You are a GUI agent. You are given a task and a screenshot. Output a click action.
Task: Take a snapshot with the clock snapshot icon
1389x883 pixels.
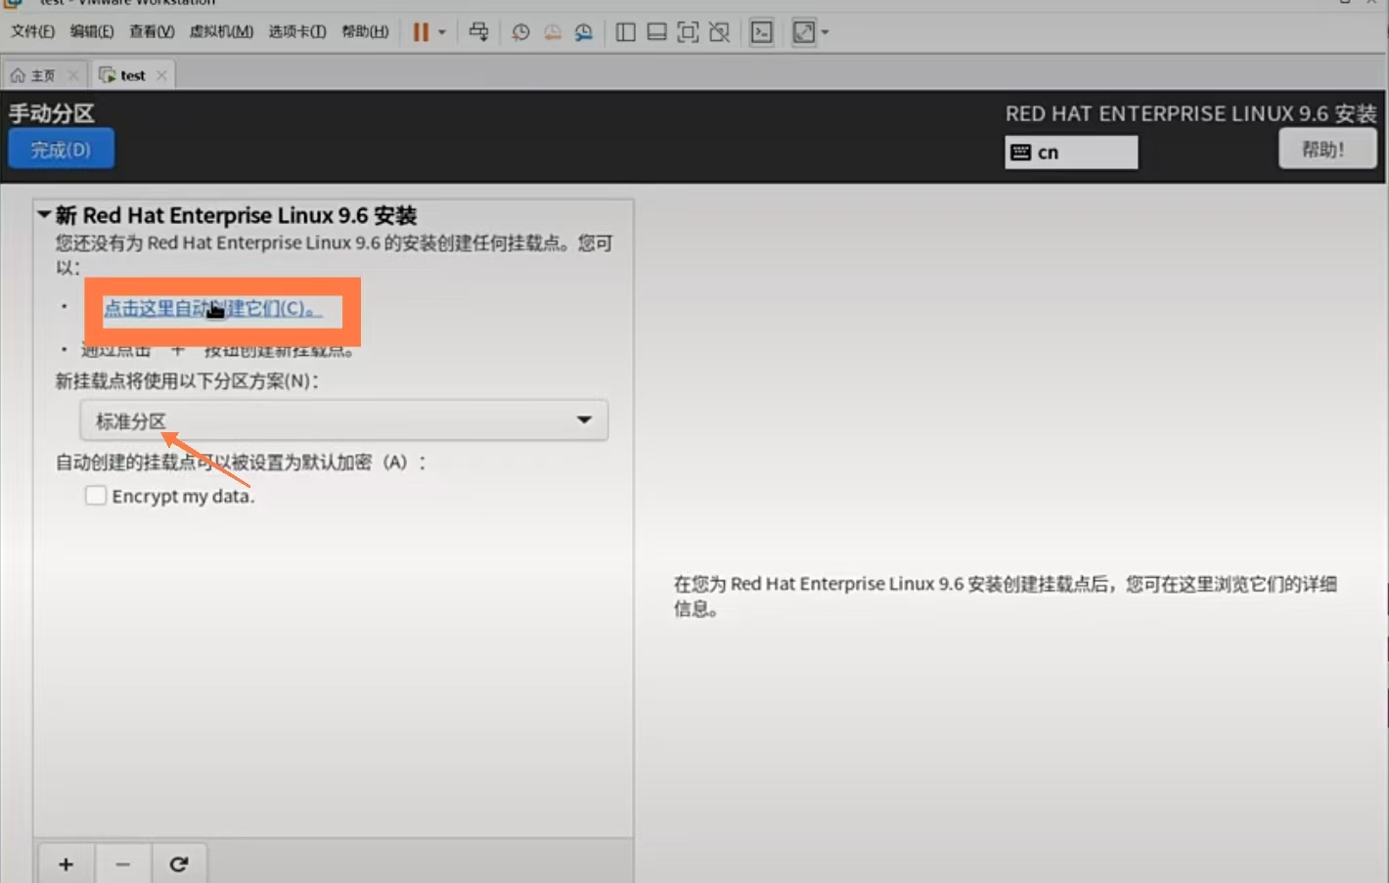(x=520, y=32)
